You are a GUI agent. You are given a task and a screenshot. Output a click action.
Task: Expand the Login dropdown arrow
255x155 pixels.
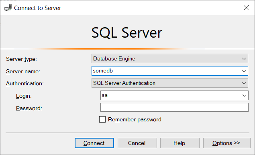[244, 95]
